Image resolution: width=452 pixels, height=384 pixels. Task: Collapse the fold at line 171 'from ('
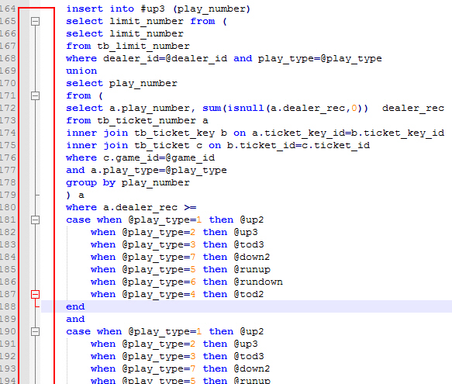pos(35,95)
